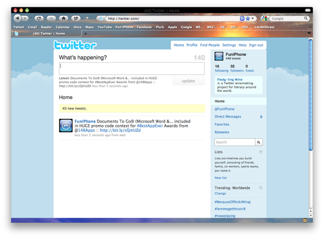Click the update button
Viewport: 324px width, 238px height.
pyautogui.click(x=188, y=81)
